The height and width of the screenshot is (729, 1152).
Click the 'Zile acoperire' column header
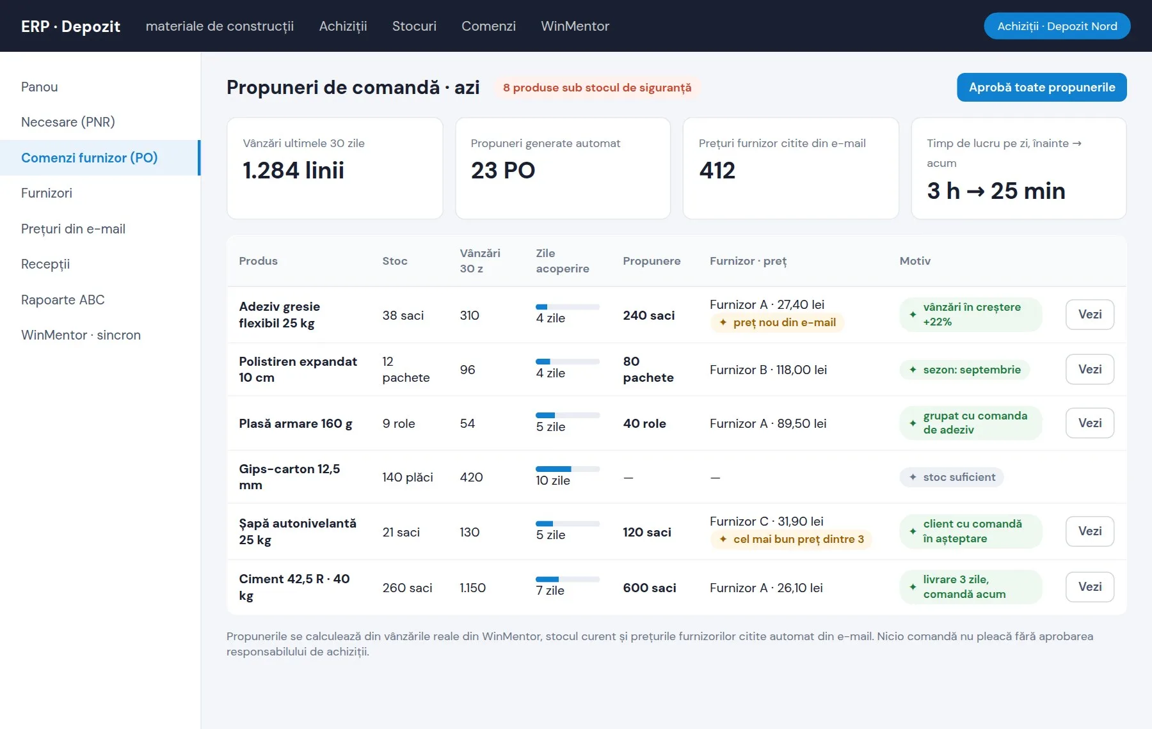pos(563,261)
